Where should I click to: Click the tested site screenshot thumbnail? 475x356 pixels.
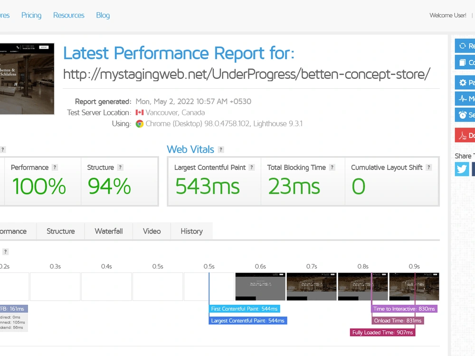tap(27, 79)
